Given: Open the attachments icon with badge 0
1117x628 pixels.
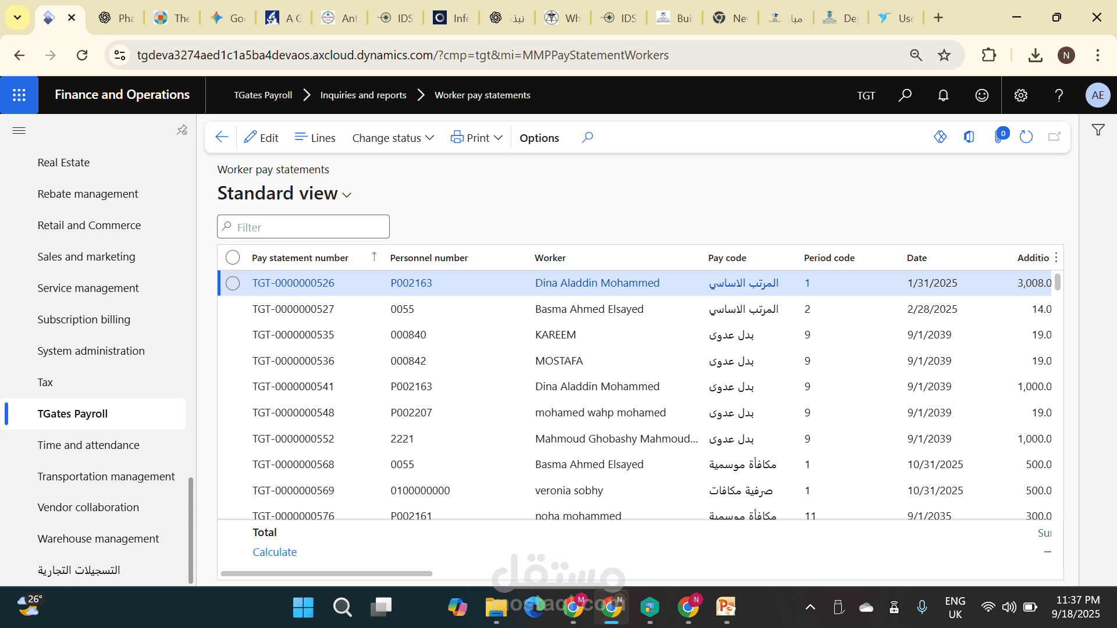Looking at the screenshot, I should [x=1000, y=136].
